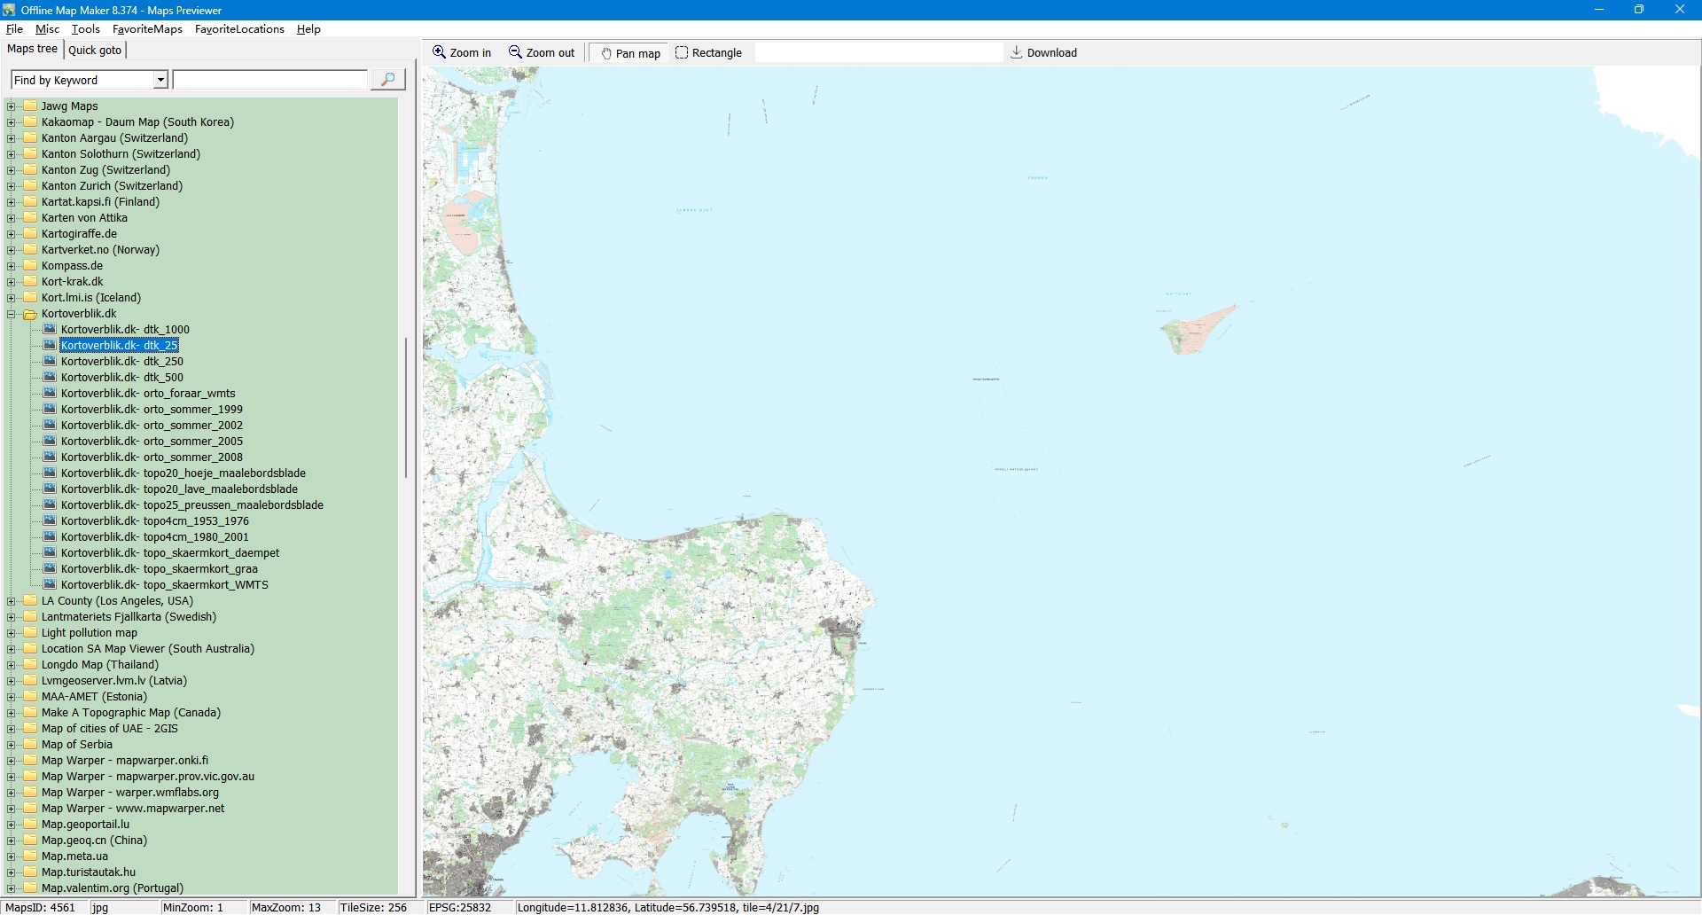This screenshot has height=915, width=1702.
Task: Click the Zoom out tool
Action: (541, 53)
